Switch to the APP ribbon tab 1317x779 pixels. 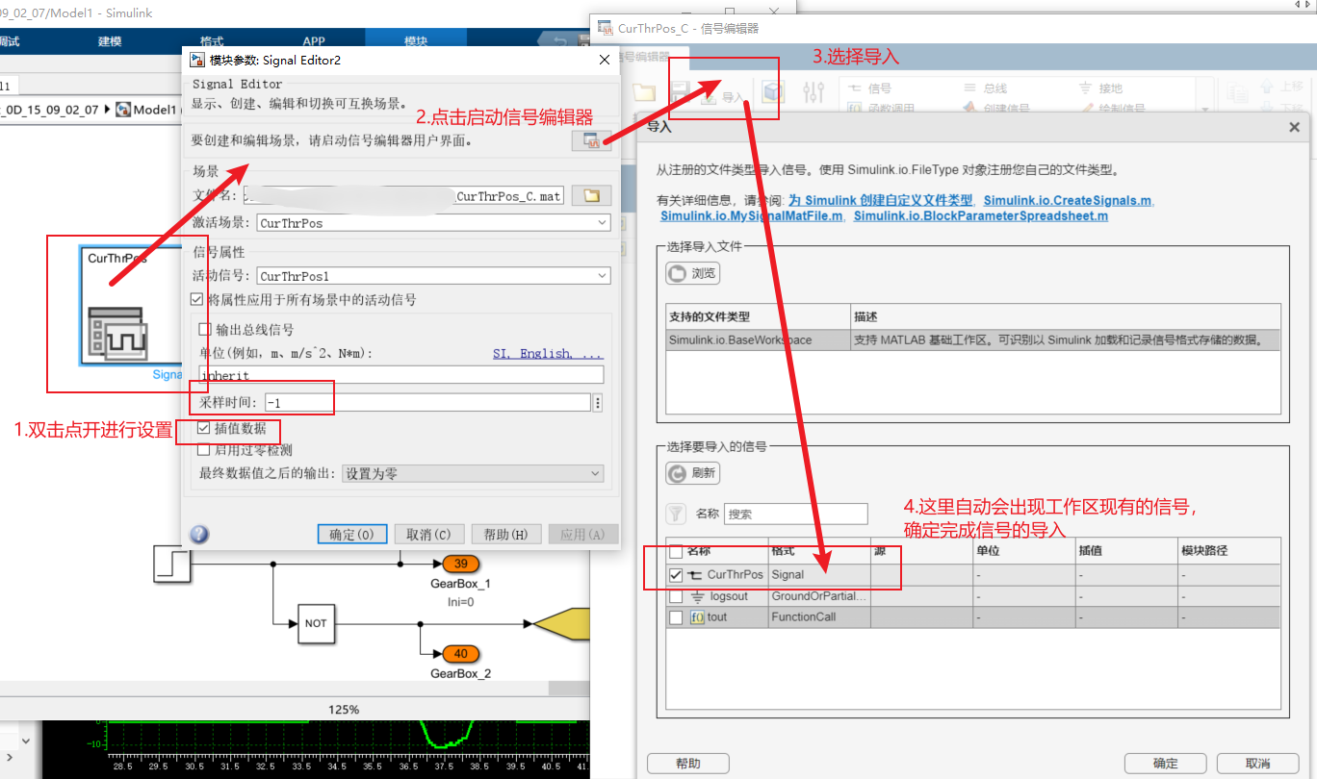coord(314,41)
